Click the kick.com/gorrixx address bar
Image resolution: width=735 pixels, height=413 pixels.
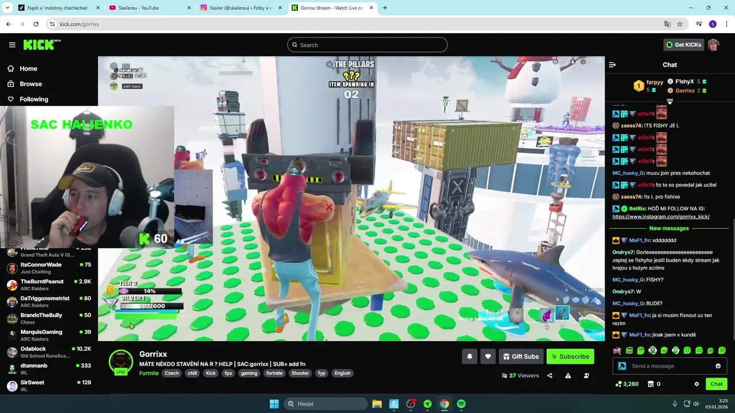tap(356, 24)
